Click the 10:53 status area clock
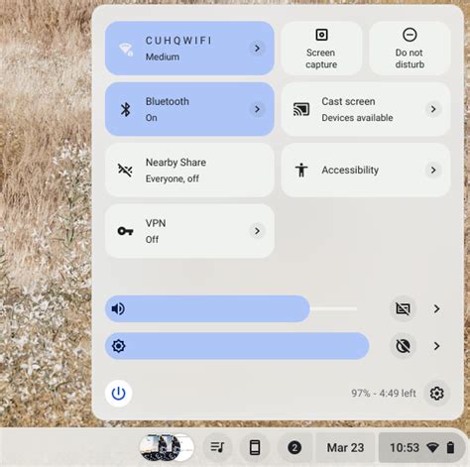The height and width of the screenshot is (467, 470). [x=405, y=447]
